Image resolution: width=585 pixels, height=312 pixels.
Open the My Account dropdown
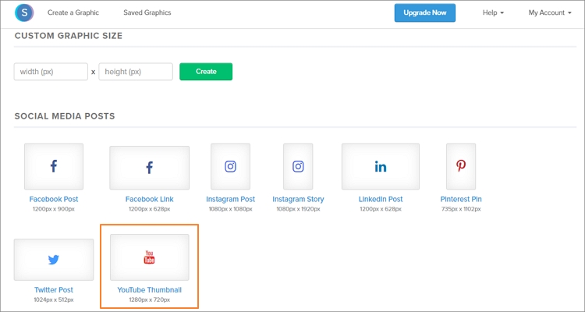click(550, 12)
